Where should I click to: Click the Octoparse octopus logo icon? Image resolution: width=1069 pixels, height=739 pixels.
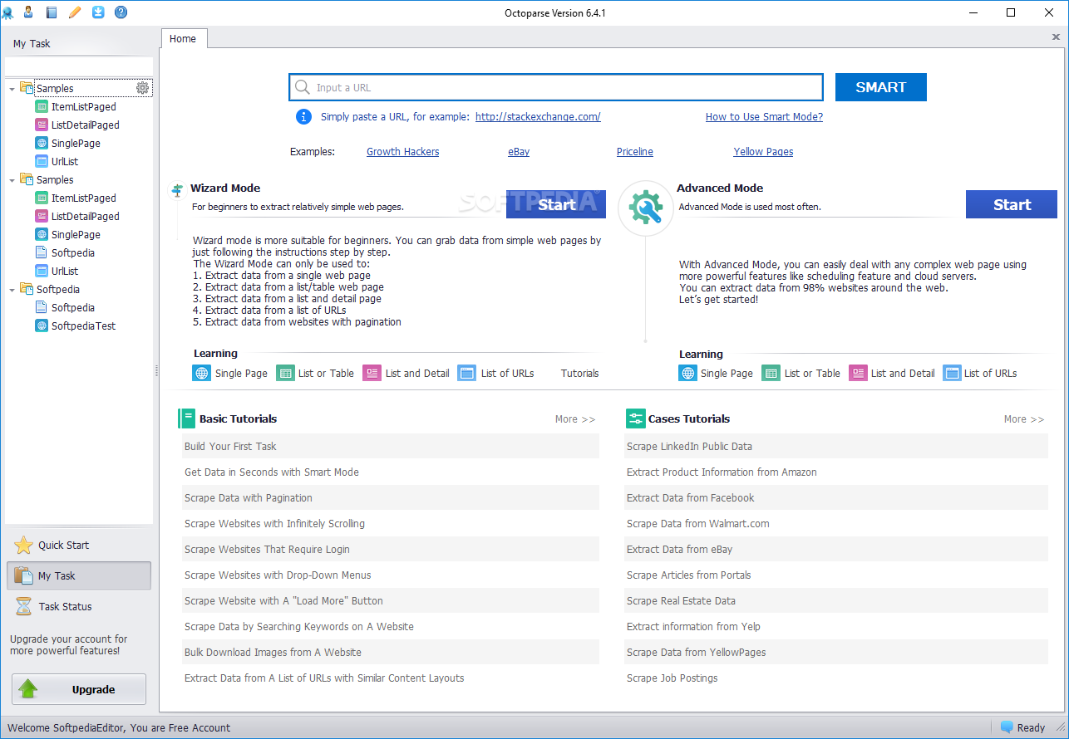coord(8,12)
